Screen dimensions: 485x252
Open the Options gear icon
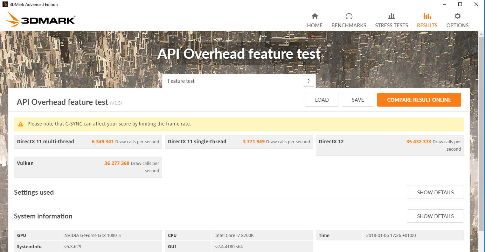click(457, 16)
